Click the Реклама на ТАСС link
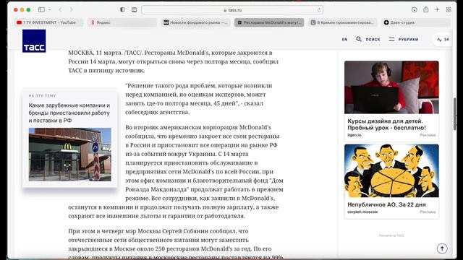This screenshot has height=260, width=463. (391, 235)
